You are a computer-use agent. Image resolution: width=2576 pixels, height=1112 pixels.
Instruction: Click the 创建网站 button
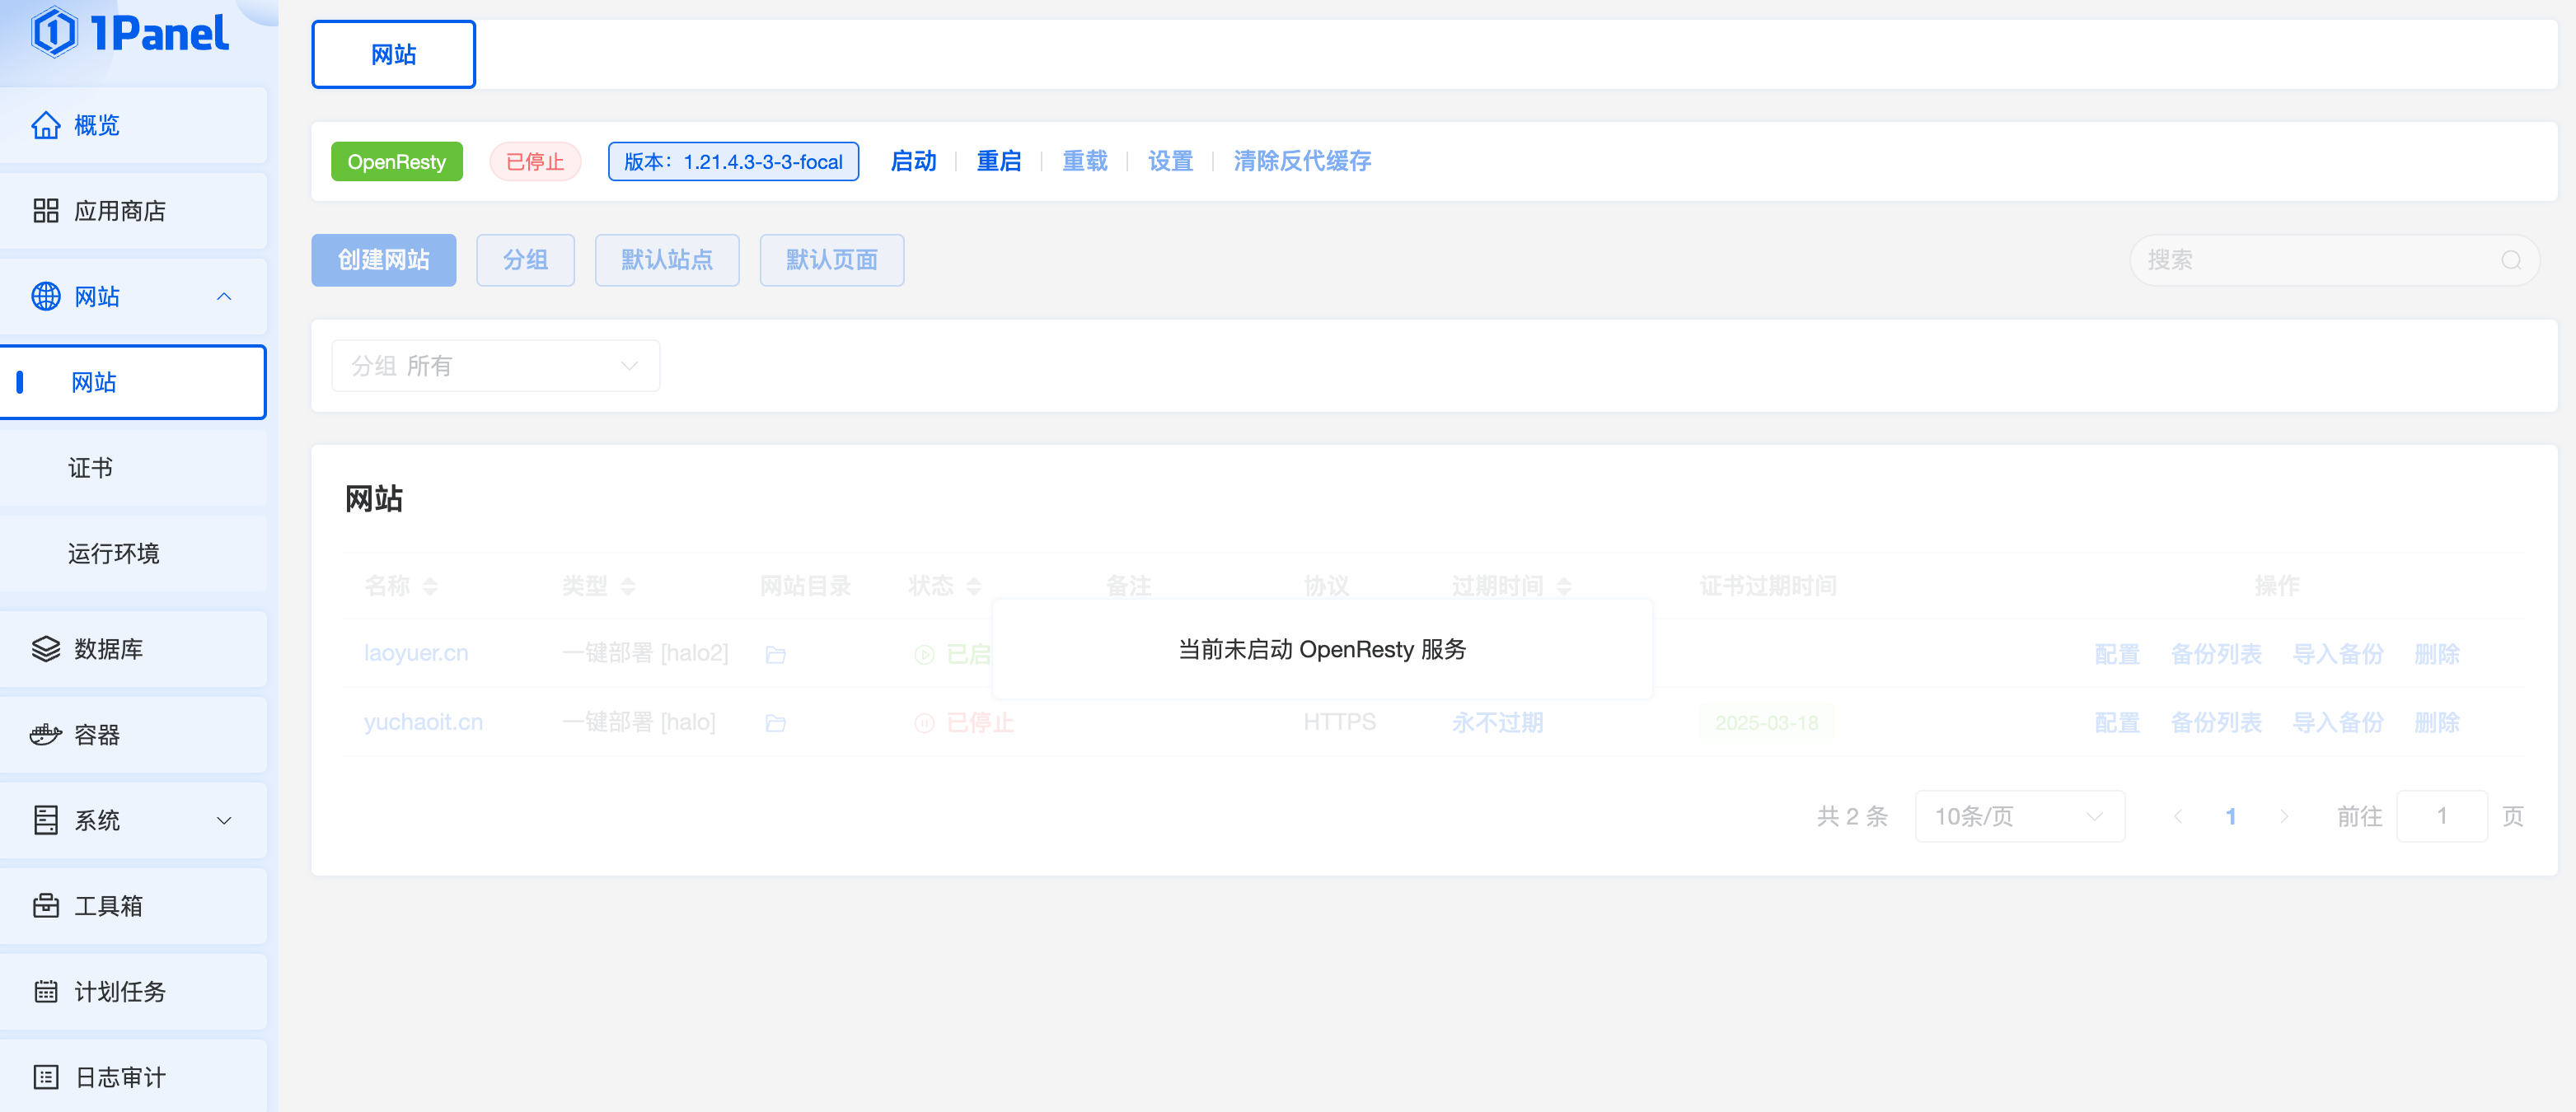tap(383, 261)
